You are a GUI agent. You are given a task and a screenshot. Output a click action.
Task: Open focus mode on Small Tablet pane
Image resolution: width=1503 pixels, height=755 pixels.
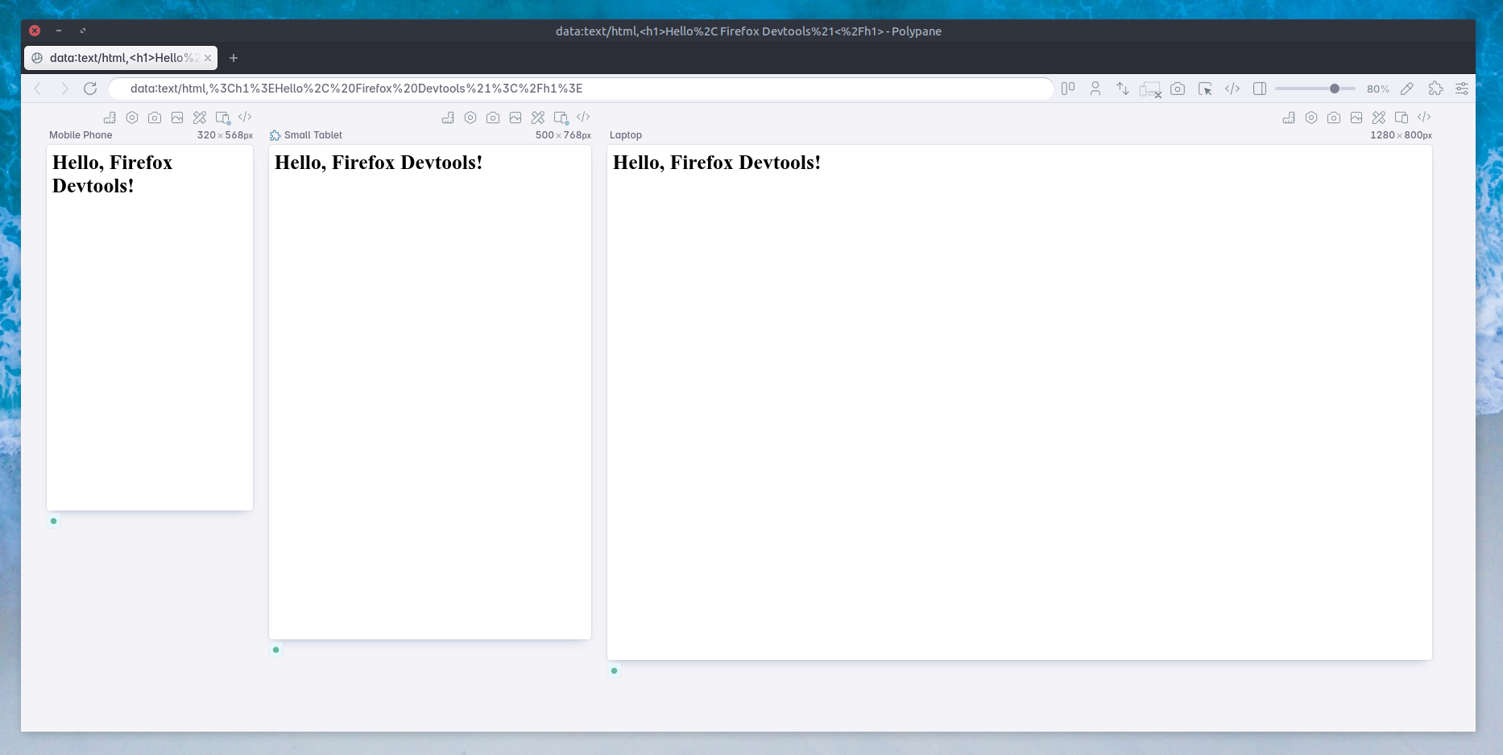click(470, 118)
